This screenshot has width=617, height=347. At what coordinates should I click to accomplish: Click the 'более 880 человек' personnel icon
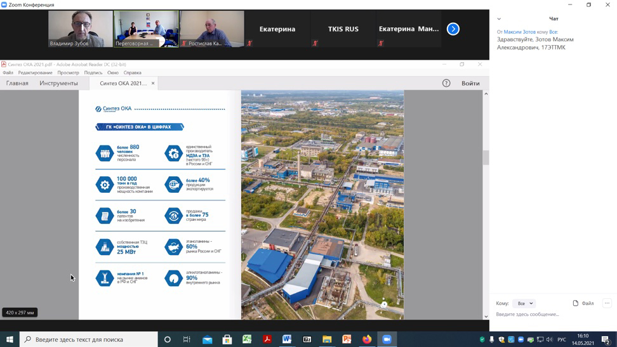click(105, 153)
